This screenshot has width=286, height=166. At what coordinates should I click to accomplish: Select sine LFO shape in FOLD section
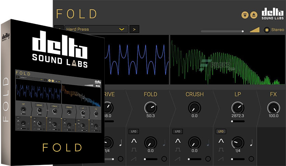134,141
